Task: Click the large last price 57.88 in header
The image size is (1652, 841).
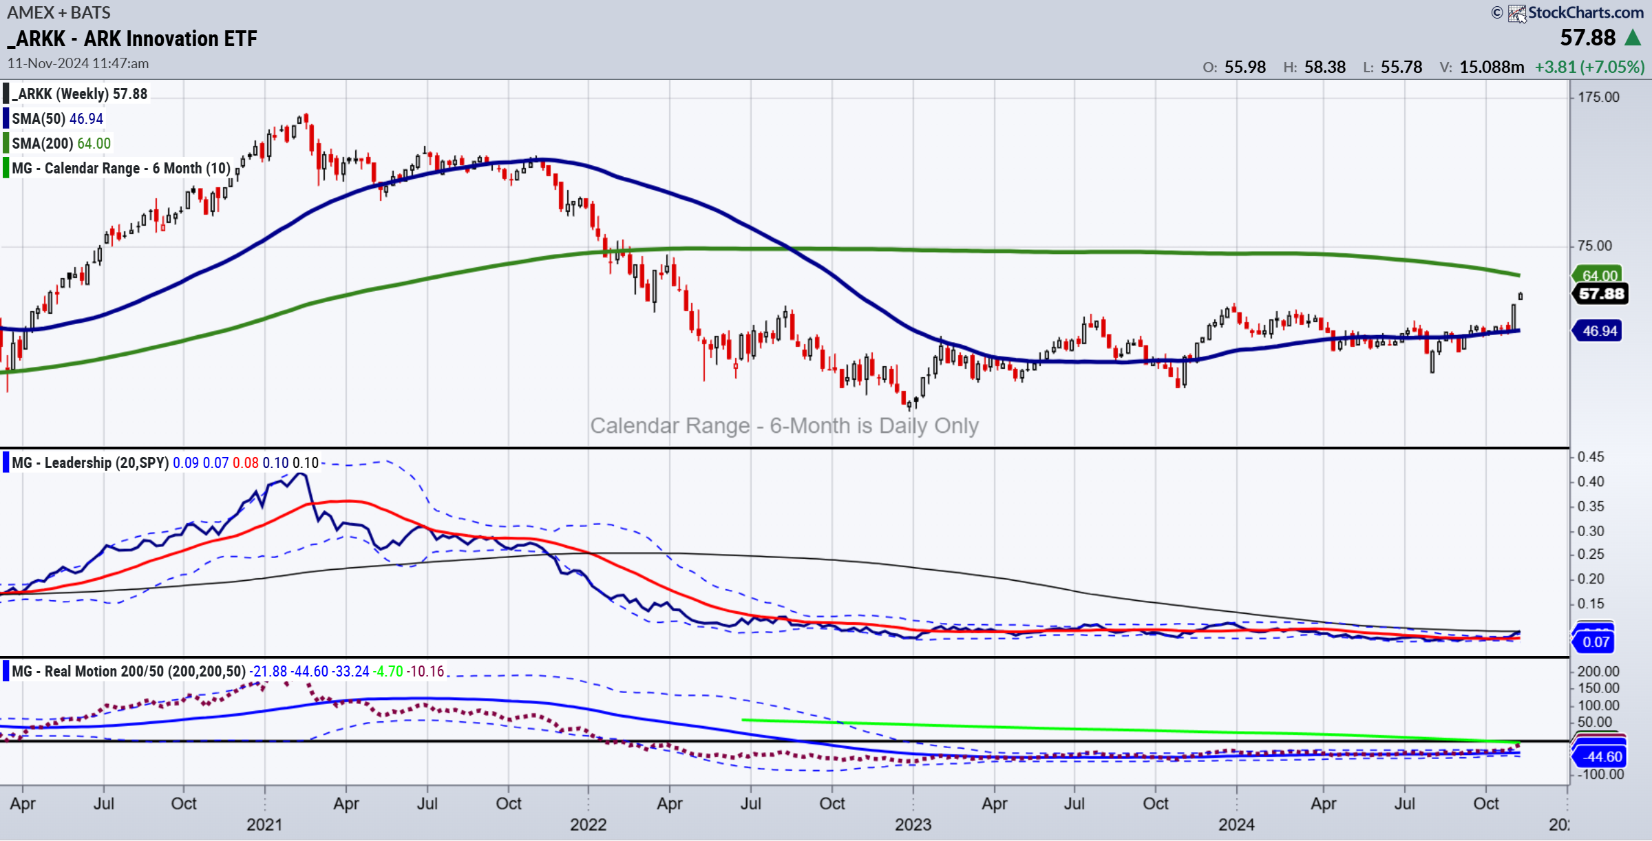Action: click(x=1588, y=37)
